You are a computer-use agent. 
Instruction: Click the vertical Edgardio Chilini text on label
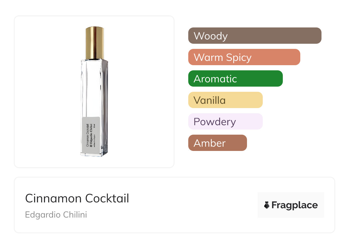tap(91, 132)
